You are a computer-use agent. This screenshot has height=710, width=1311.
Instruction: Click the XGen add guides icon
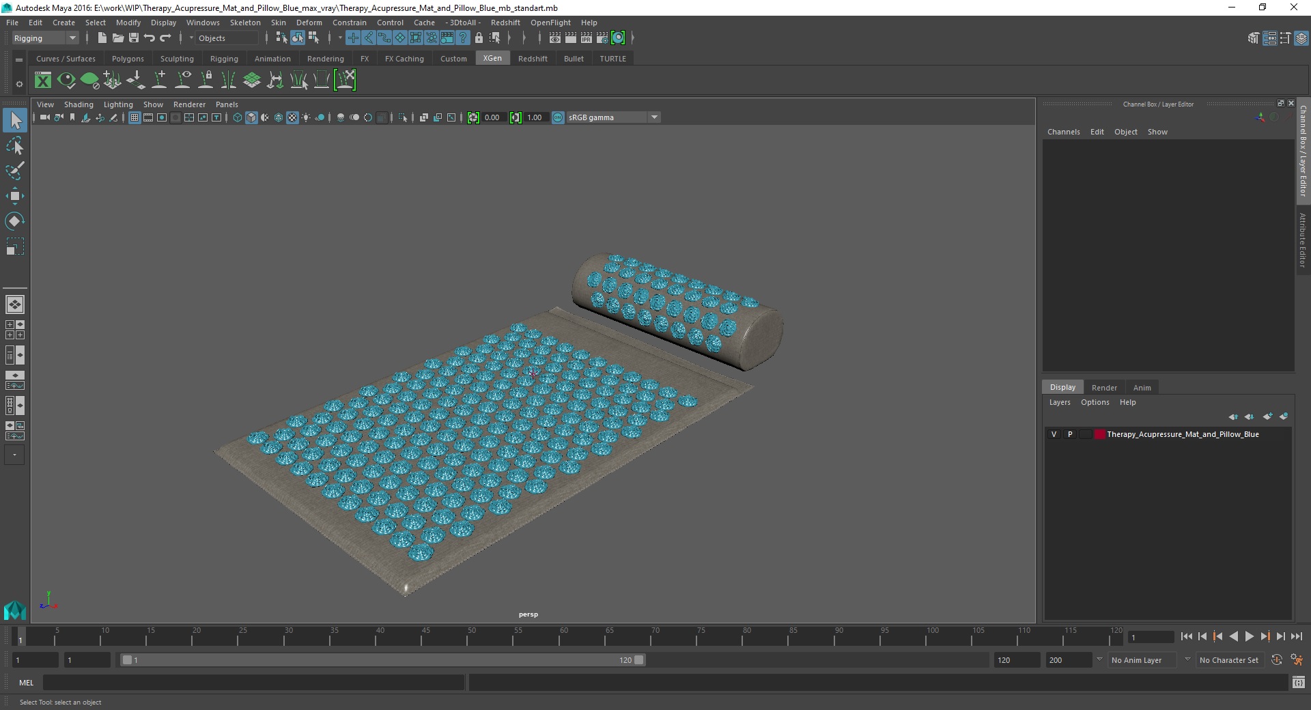pos(159,81)
